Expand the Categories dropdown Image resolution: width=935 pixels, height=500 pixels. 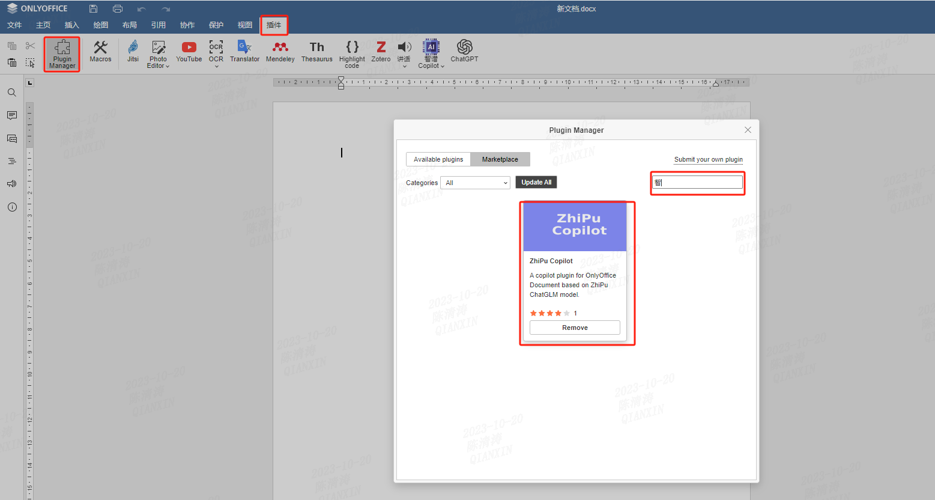[x=475, y=183]
